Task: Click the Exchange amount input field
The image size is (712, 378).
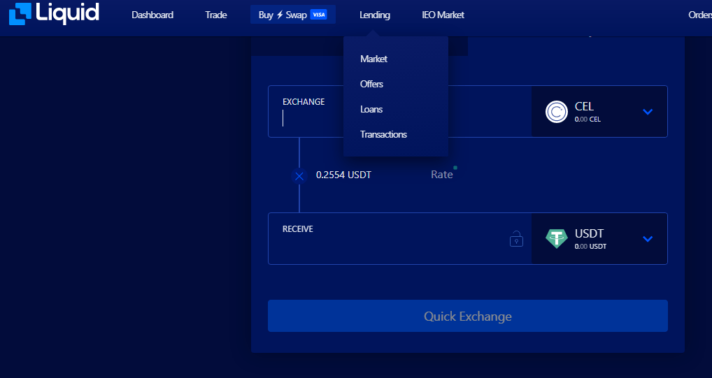Action: (399, 112)
